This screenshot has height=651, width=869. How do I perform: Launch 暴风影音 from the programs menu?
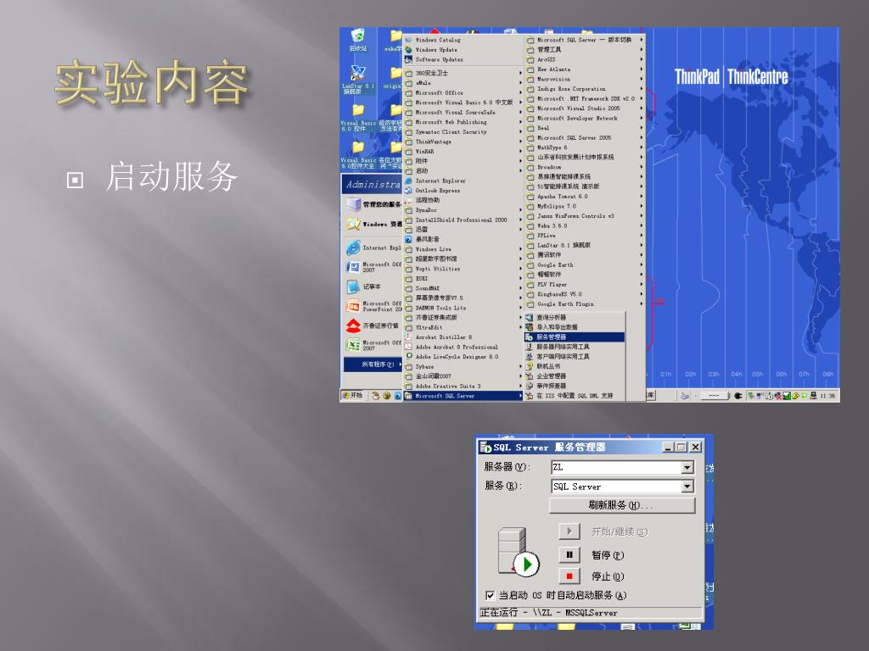(463, 239)
